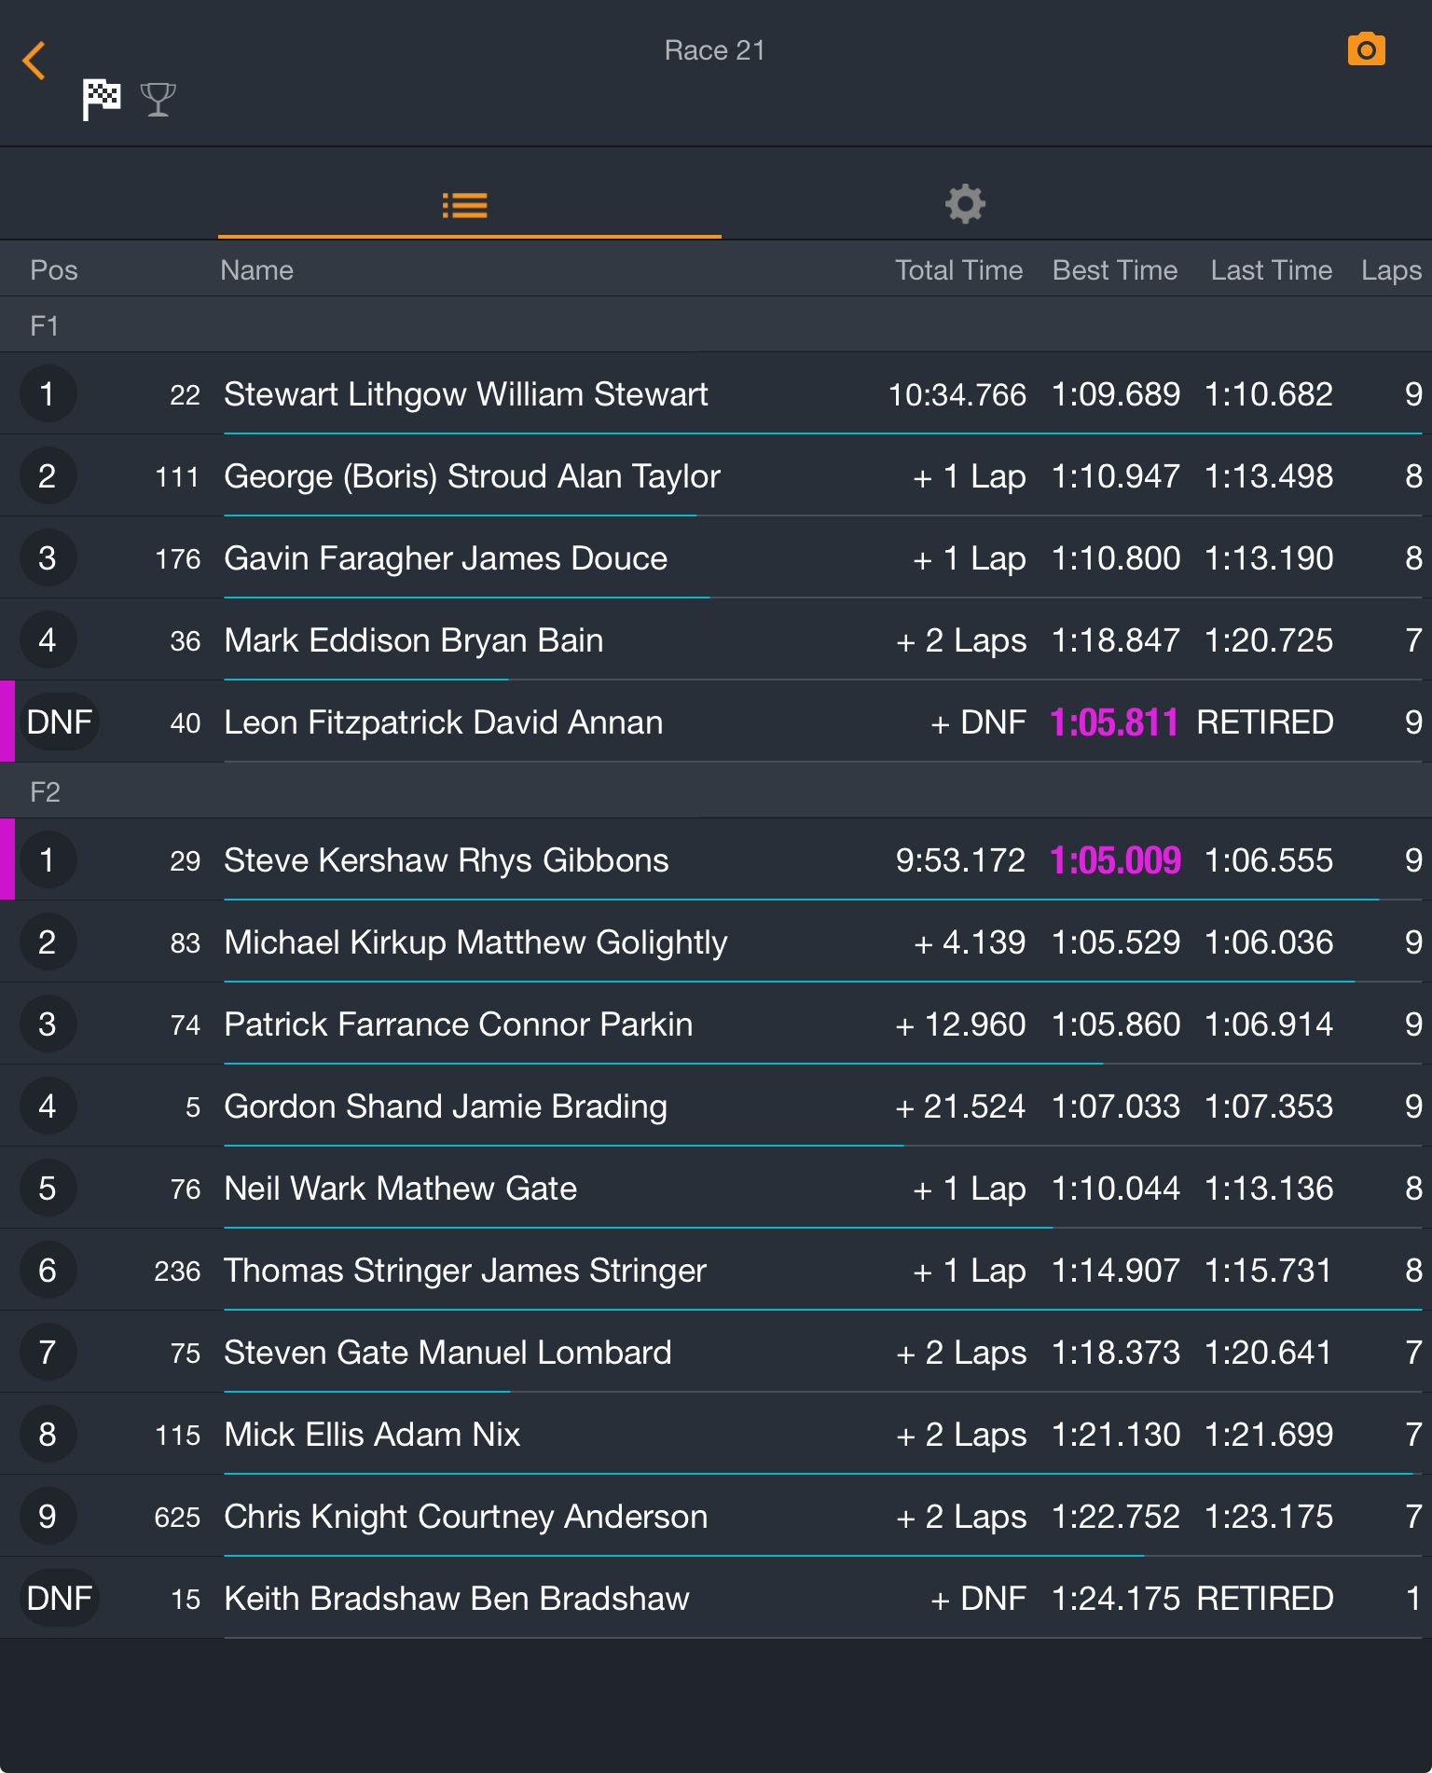Click kart number 111

point(177,476)
